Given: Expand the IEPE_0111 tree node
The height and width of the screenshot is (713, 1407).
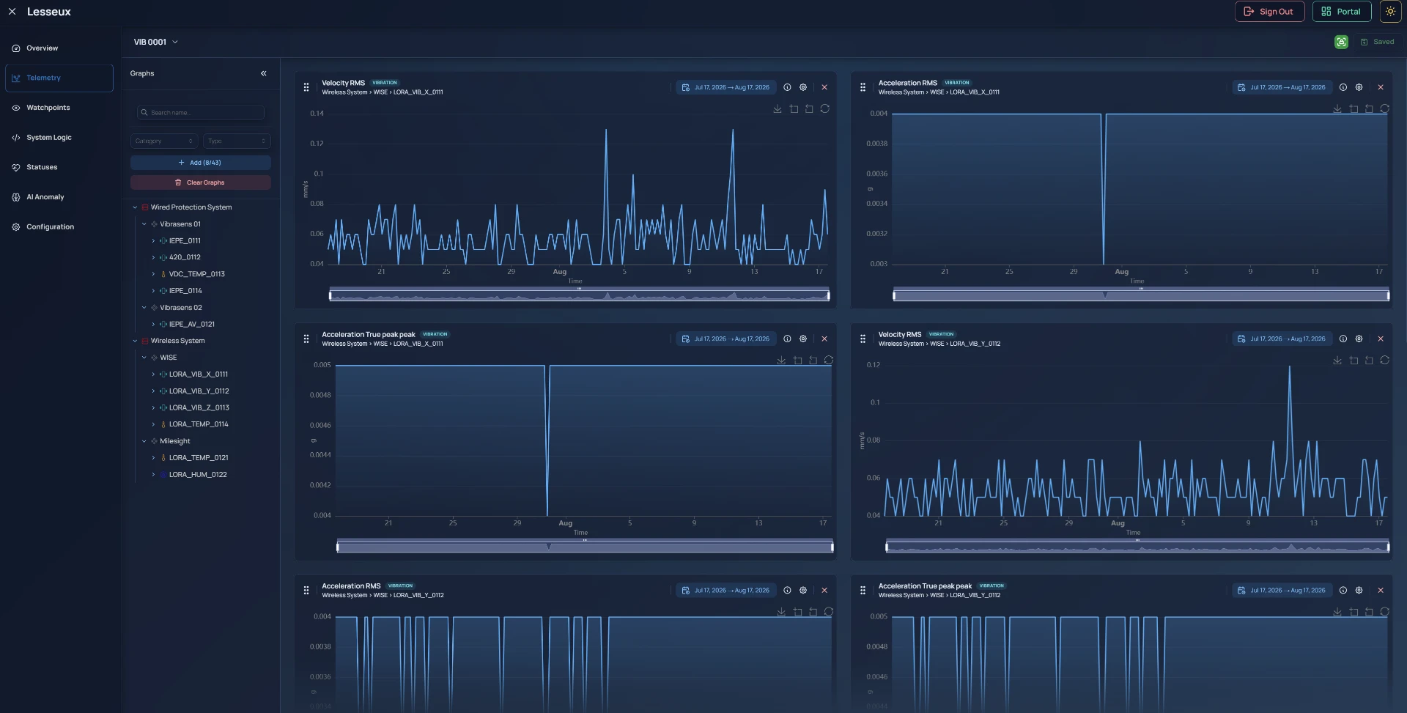Looking at the screenshot, I should (x=153, y=241).
